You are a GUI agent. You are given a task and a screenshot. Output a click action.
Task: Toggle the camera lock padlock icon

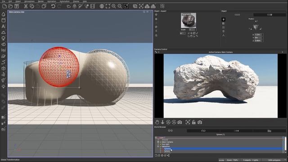click(x=194, y=122)
